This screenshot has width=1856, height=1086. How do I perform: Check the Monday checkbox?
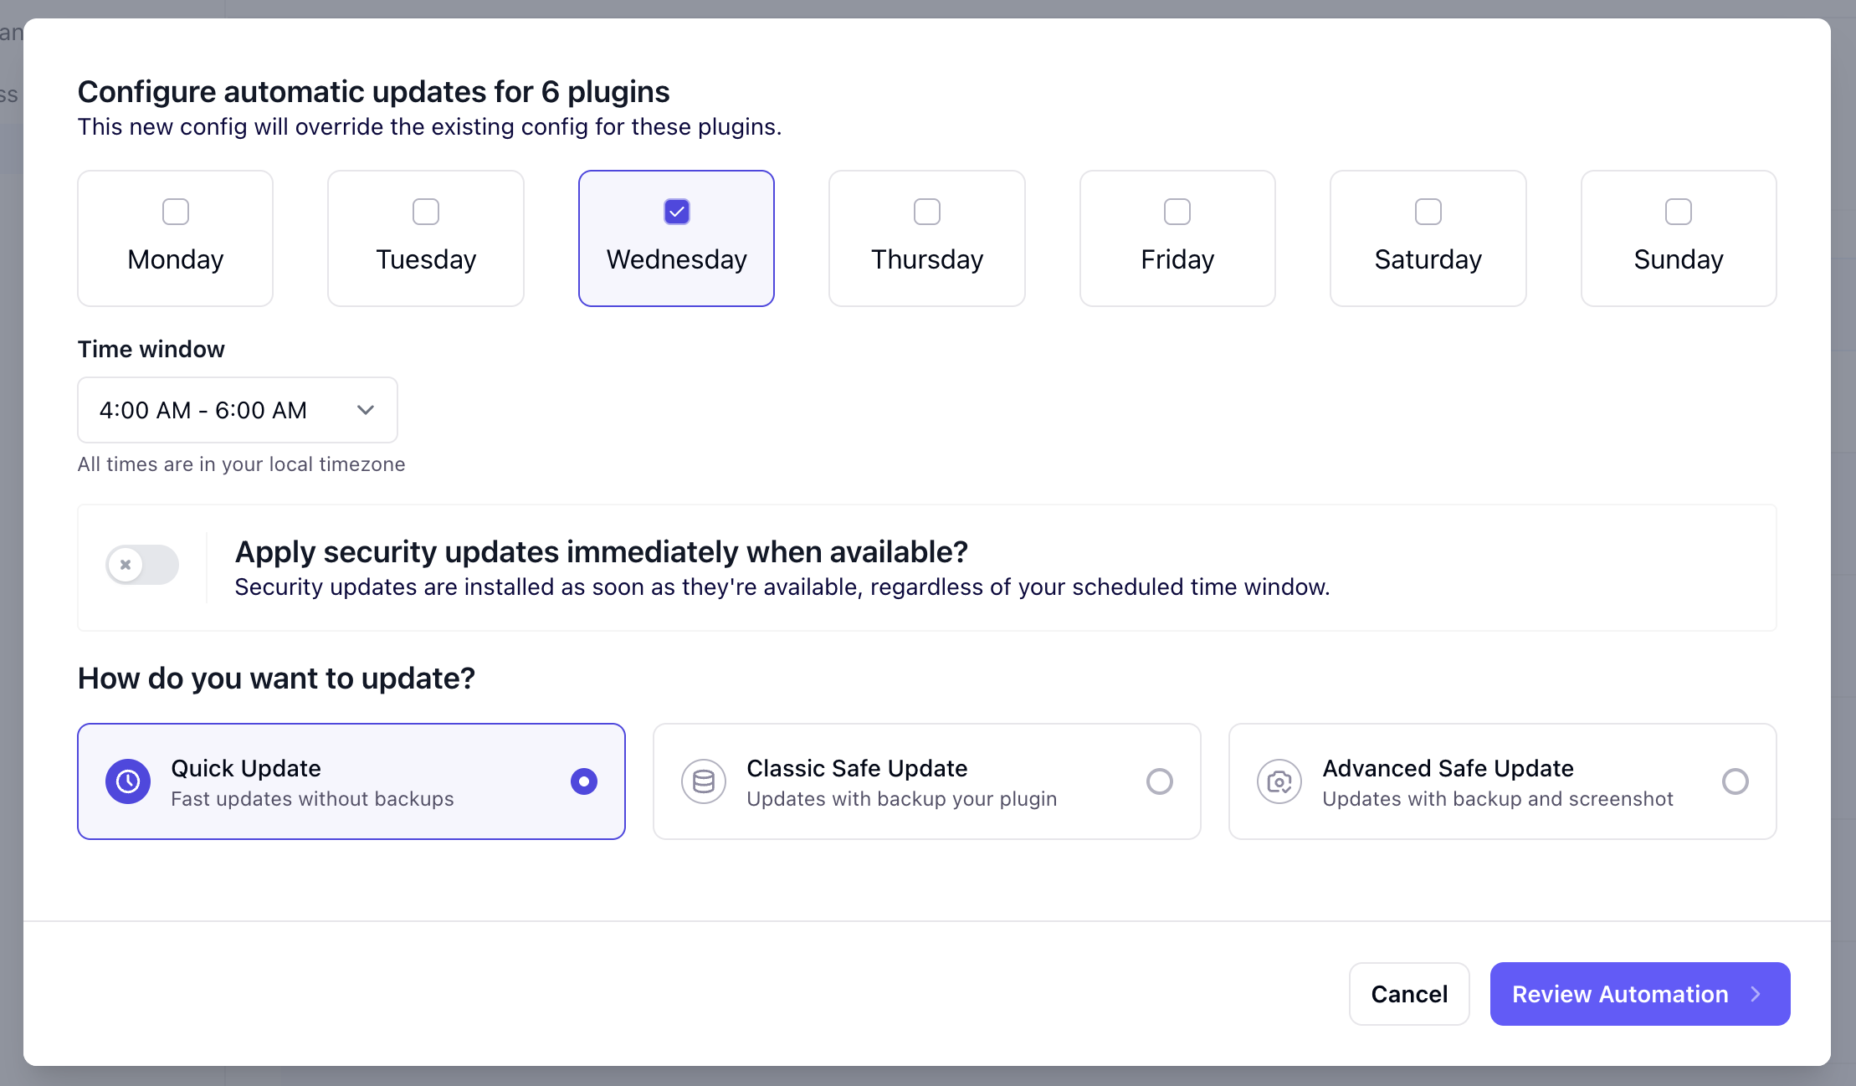pos(176,212)
